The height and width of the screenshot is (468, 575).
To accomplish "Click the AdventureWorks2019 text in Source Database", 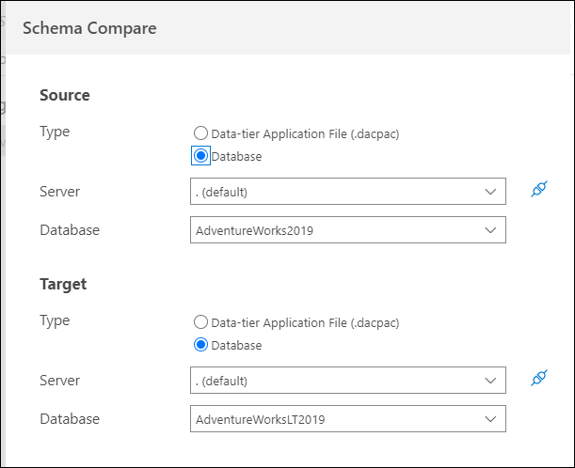I will pos(252,230).
